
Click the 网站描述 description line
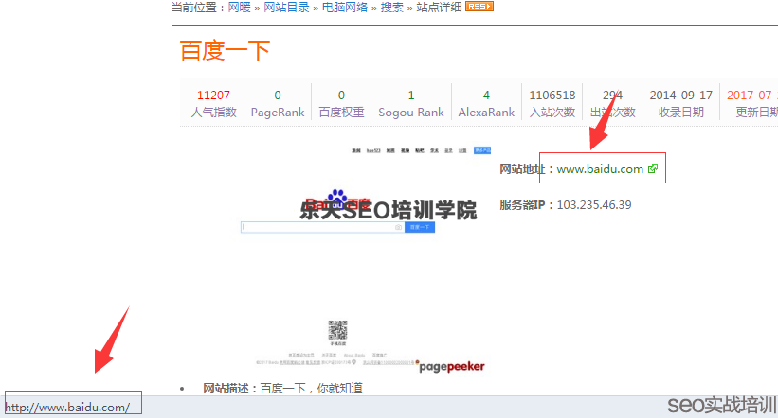pyautogui.click(x=282, y=389)
